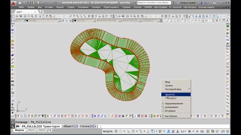241x135 pixels.
Task: Open the layer selection dropdown
Action: 59,21
